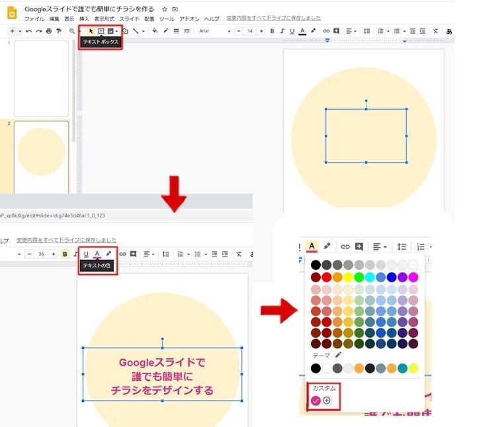Click text color A in the size-36 toolbar
Viewport: 477px width, 427px height.
[x=97, y=254]
